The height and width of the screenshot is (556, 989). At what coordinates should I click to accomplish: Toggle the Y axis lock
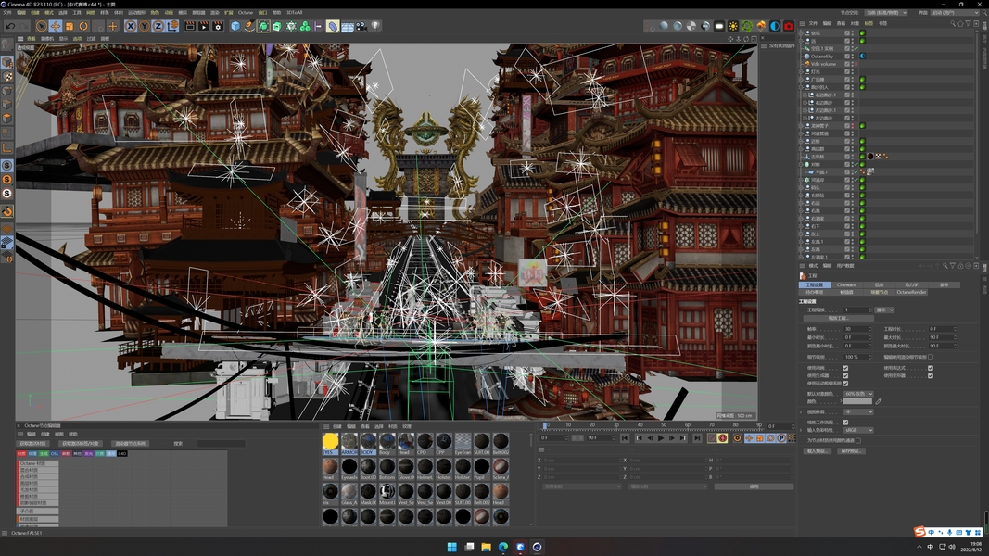coord(144,26)
